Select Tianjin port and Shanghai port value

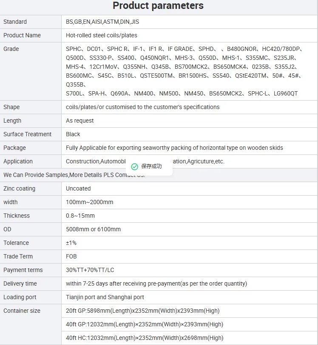click(x=105, y=297)
